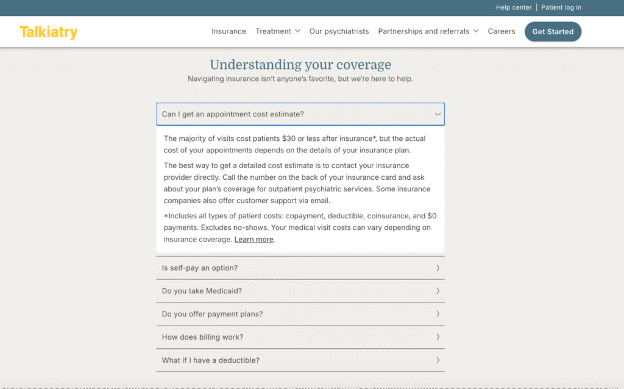The height and width of the screenshot is (389, 624).
Task: Expand "How does billing work?" section
Action: coord(202,337)
